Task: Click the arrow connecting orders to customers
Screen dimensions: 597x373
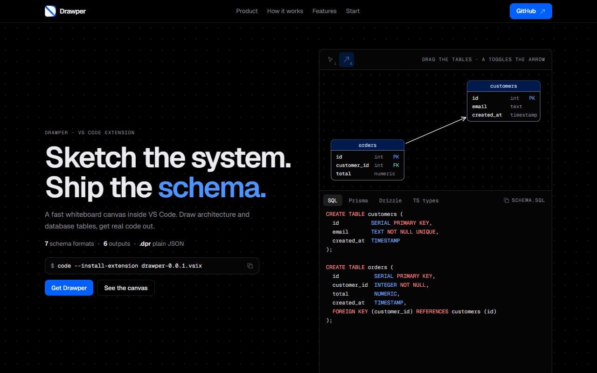Action: (436, 131)
